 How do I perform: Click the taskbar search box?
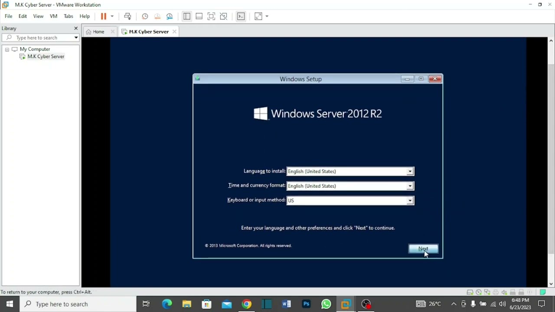pyautogui.click(x=78, y=304)
